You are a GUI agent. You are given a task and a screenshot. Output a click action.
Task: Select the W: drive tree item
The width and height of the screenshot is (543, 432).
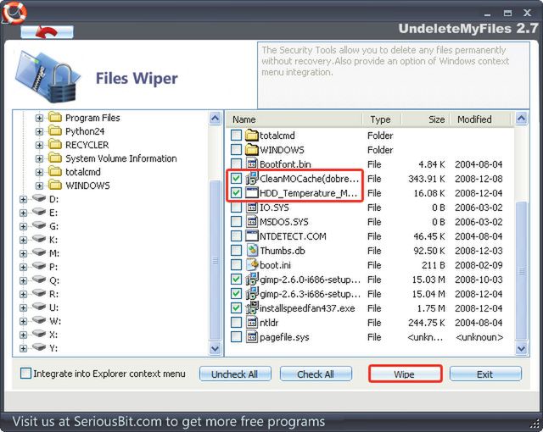(54, 321)
